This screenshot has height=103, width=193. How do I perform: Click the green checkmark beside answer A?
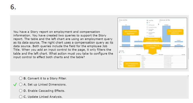(x=15, y=84)
